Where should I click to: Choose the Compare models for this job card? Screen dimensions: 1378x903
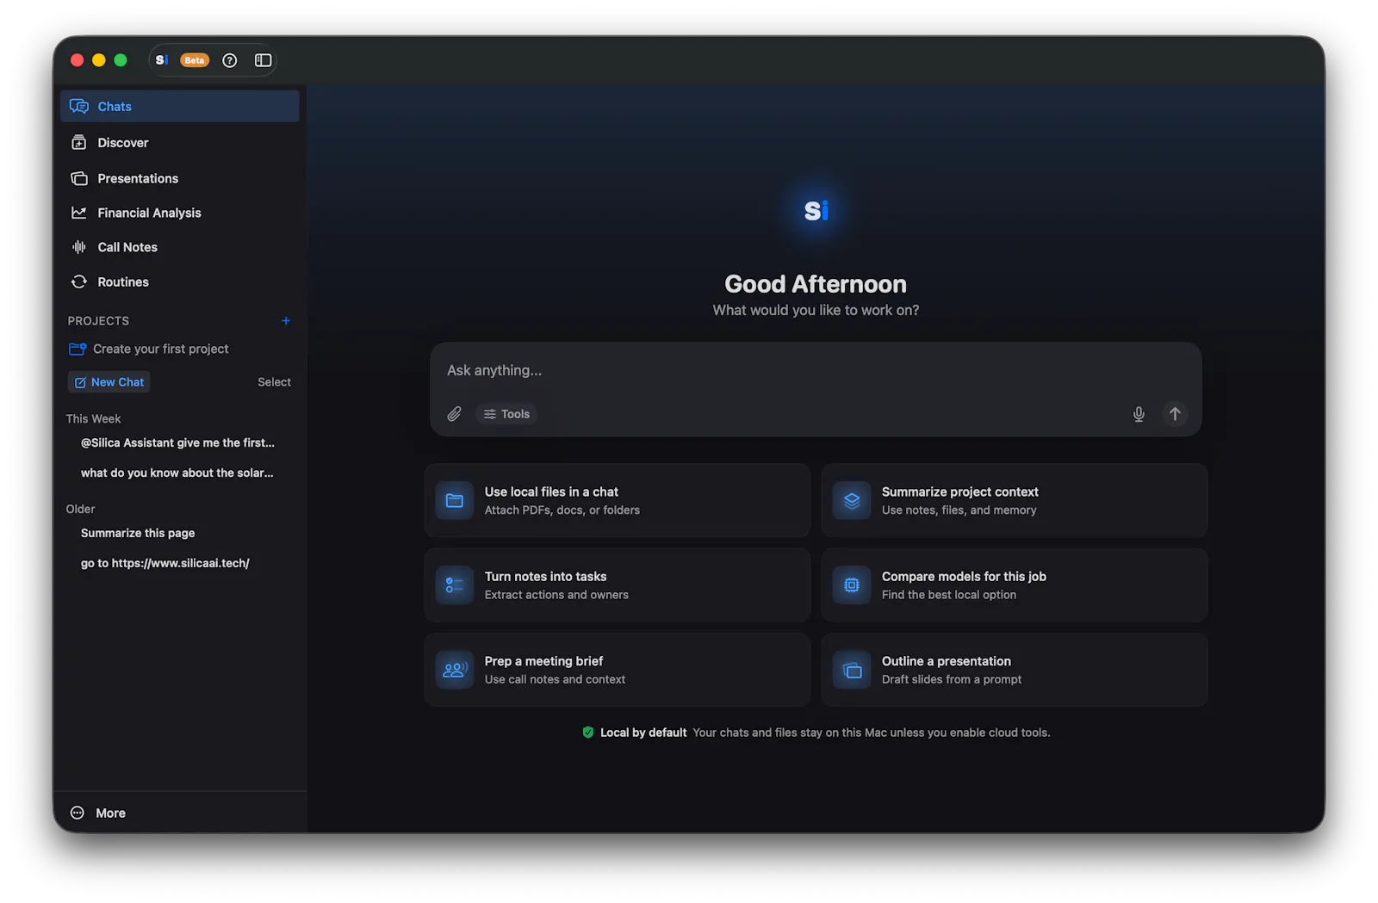1014,585
